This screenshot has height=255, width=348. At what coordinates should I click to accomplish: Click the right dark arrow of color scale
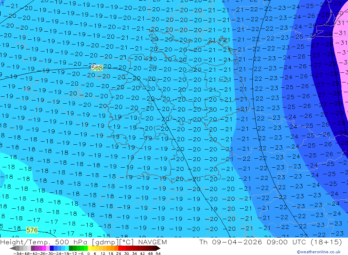(158, 248)
